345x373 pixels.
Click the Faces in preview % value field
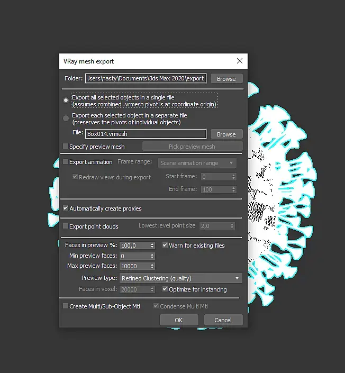click(134, 245)
